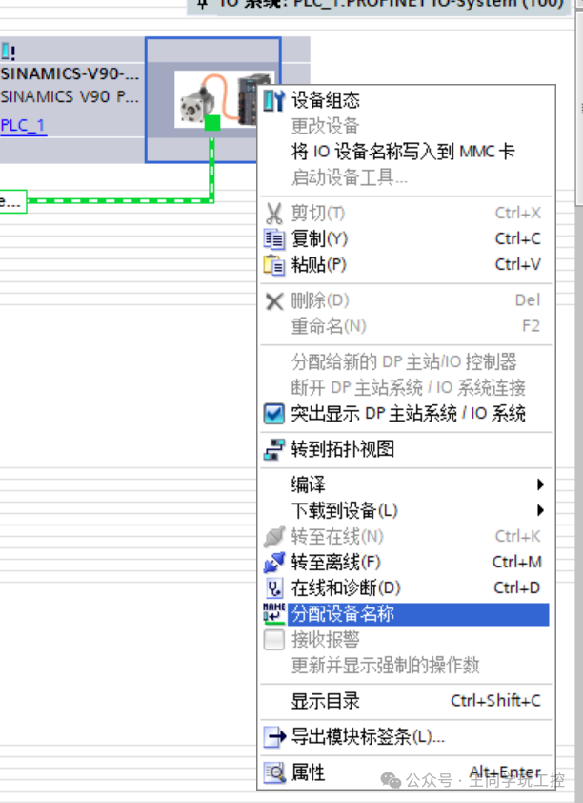The image size is (583, 803).
Task: Click the copy icon beside 复制(Y)
Action: pos(274,239)
